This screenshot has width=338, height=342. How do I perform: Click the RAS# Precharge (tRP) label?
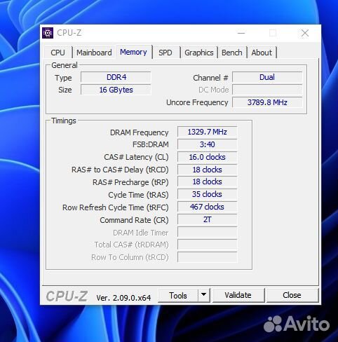pyautogui.click(x=130, y=182)
